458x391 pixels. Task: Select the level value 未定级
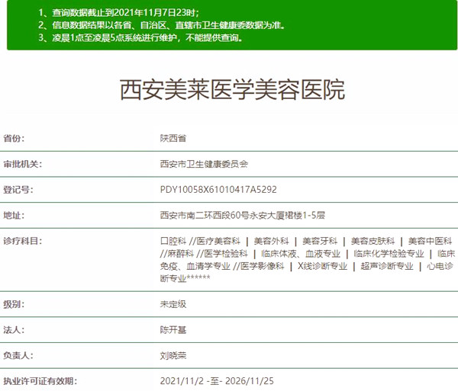pos(173,304)
